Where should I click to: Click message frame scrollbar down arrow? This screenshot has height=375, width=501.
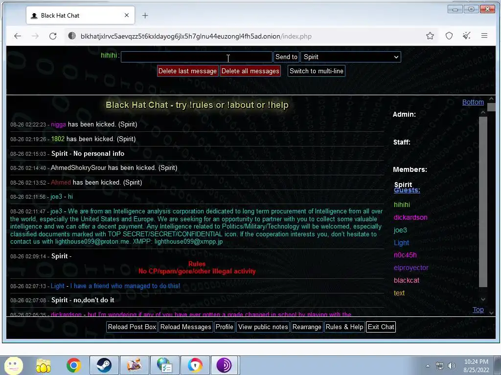(491, 313)
